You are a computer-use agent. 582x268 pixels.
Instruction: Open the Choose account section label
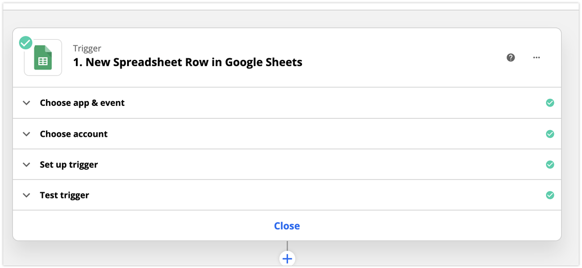click(x=74, y=134)
